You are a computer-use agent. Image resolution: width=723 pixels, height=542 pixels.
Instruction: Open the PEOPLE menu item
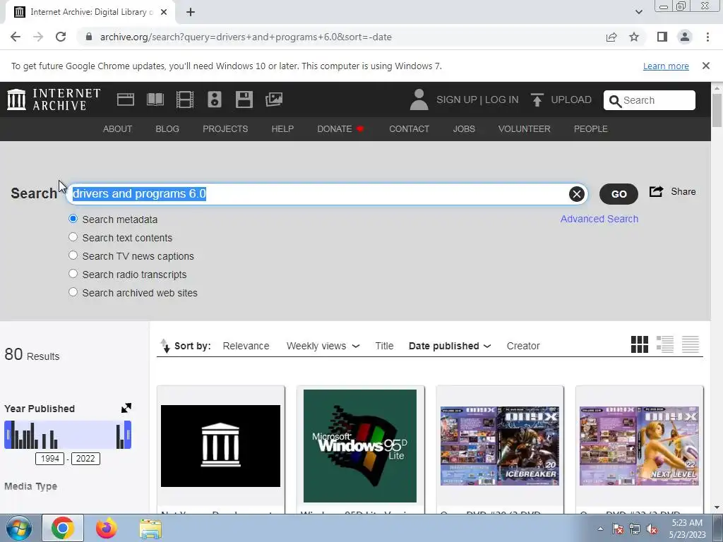click(591, 129)
